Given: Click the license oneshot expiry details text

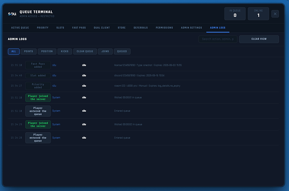Looking at the screenshot, I should (x=148, y=65).
